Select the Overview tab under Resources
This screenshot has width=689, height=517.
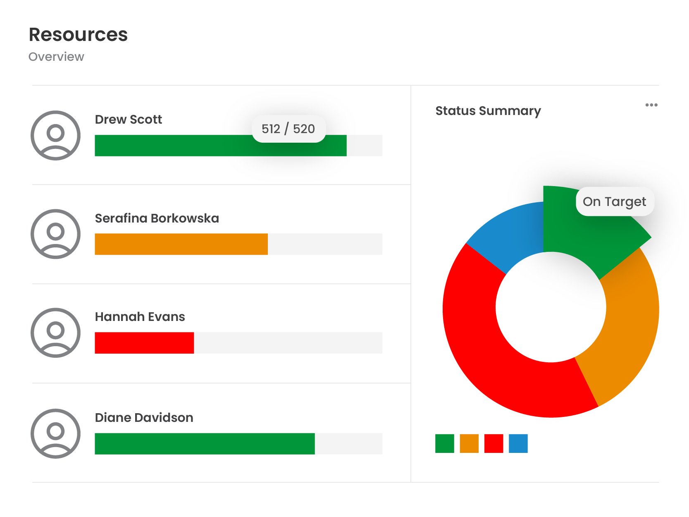pyautogui.click(x=56, y=57)
